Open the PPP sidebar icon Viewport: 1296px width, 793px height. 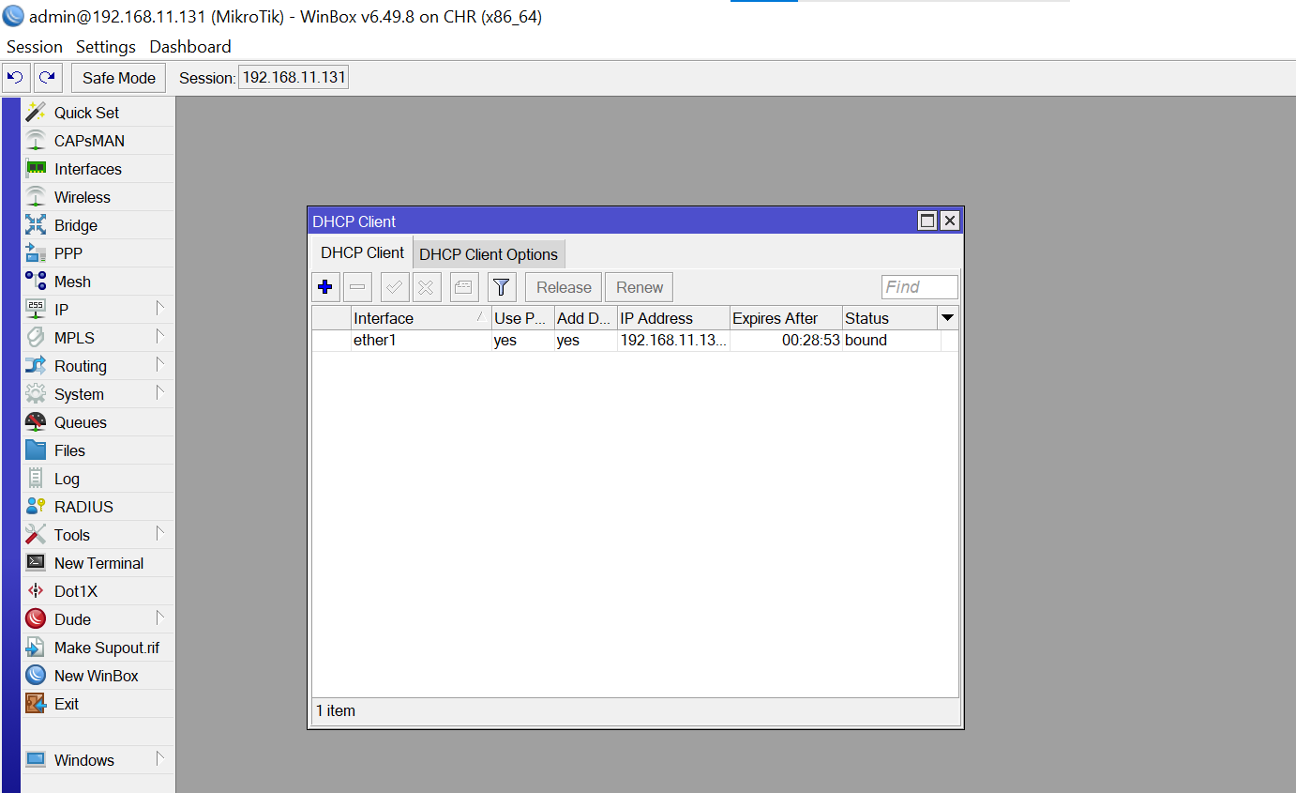[x=36, y=253]
